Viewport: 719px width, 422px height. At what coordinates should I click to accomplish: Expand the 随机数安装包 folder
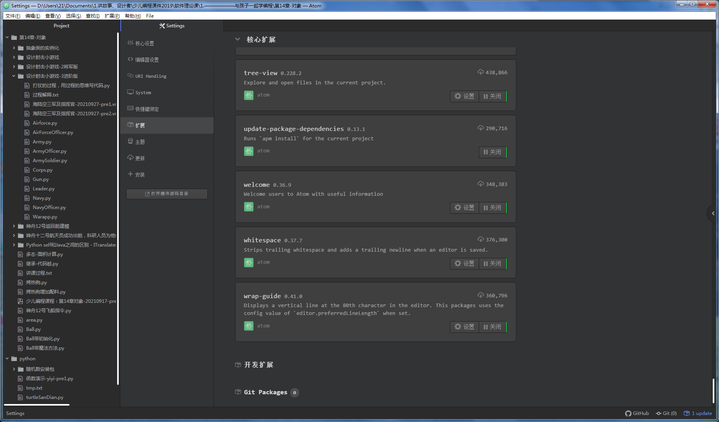pyautogui.click(x=14, y=369)
